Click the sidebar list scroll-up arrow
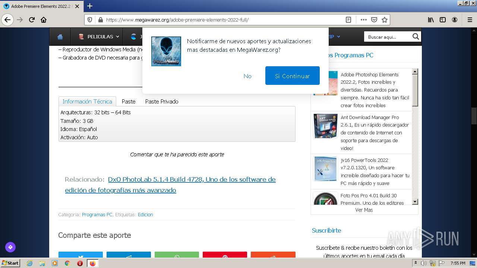The height and width of the screenshot is (268, 477). [x=415, y=71]
